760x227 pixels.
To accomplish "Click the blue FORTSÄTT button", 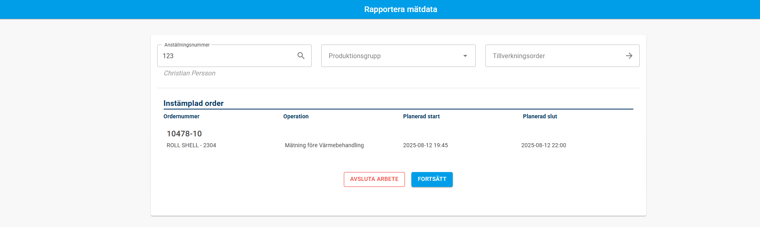I will [x=432, y=179].
